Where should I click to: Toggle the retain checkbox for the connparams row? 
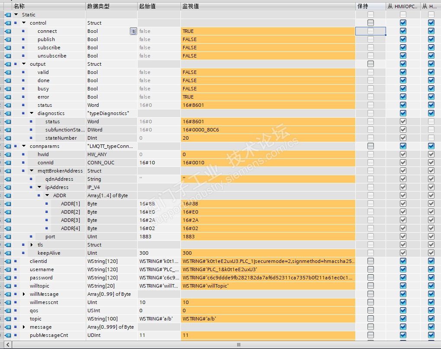(x=371, y=146)
